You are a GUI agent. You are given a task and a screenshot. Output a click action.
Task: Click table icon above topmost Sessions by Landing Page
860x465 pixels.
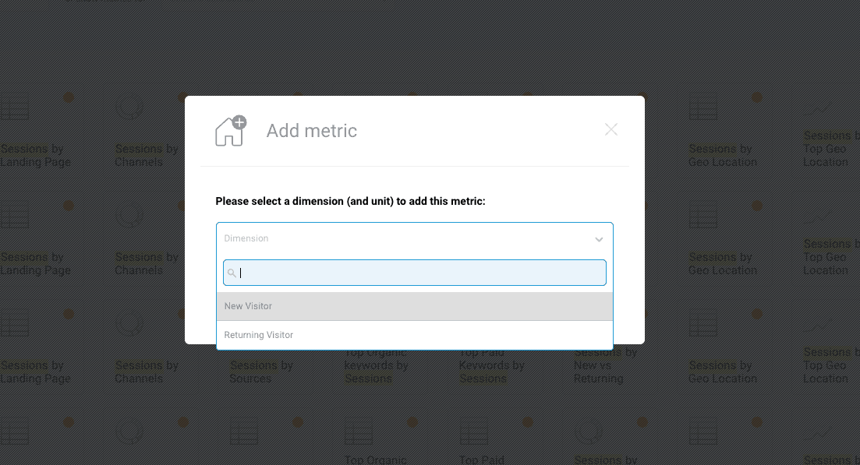(x=14, y=107)
